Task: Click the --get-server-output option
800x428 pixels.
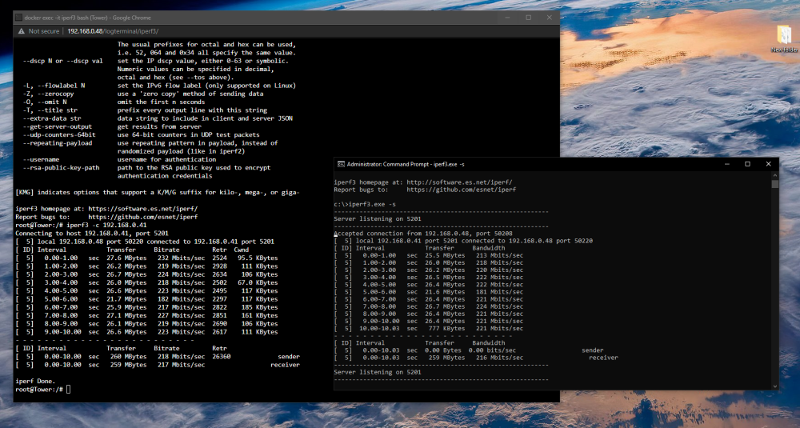Action: click(x=58, y=126)
